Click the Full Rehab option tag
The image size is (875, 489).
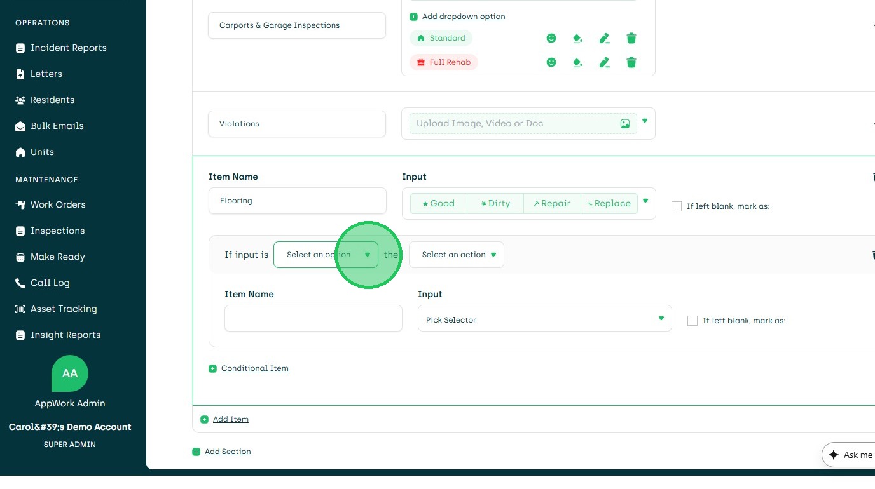[444, 62]
